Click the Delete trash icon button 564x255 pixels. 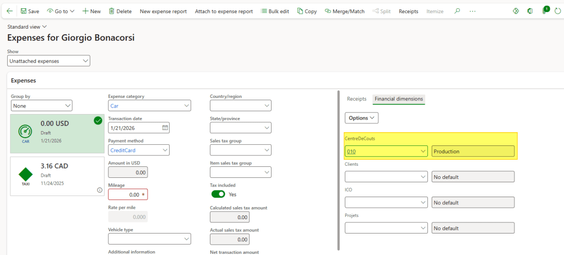click(120, 11)
